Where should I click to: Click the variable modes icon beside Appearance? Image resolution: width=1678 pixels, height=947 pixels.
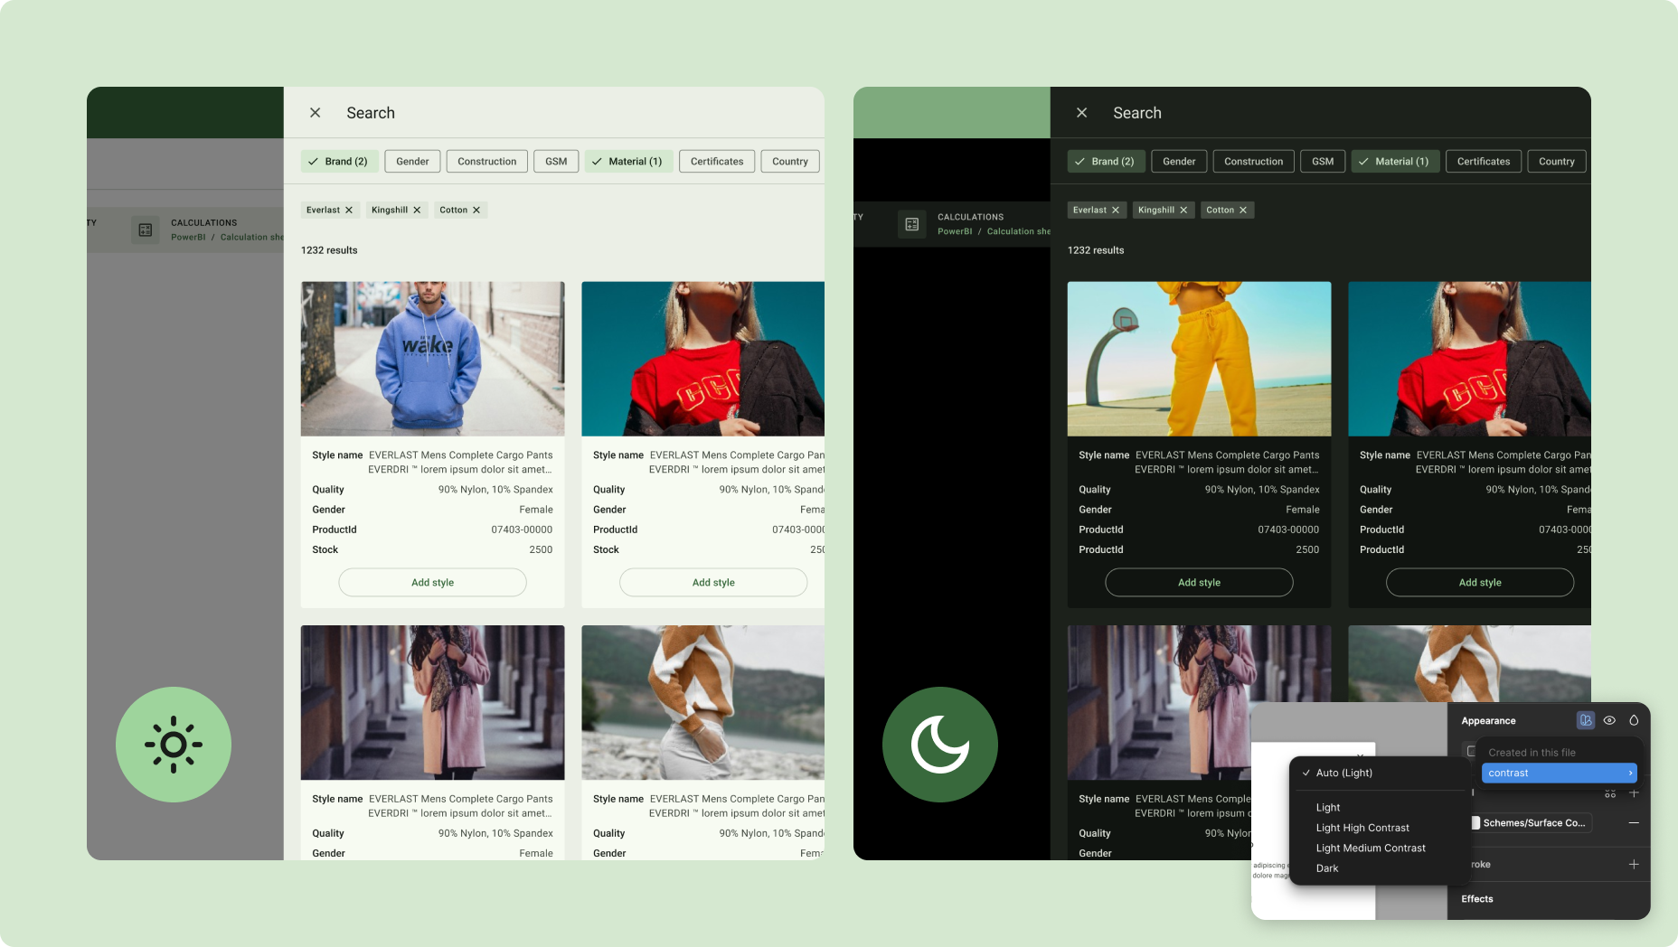tap(1586, 720)
